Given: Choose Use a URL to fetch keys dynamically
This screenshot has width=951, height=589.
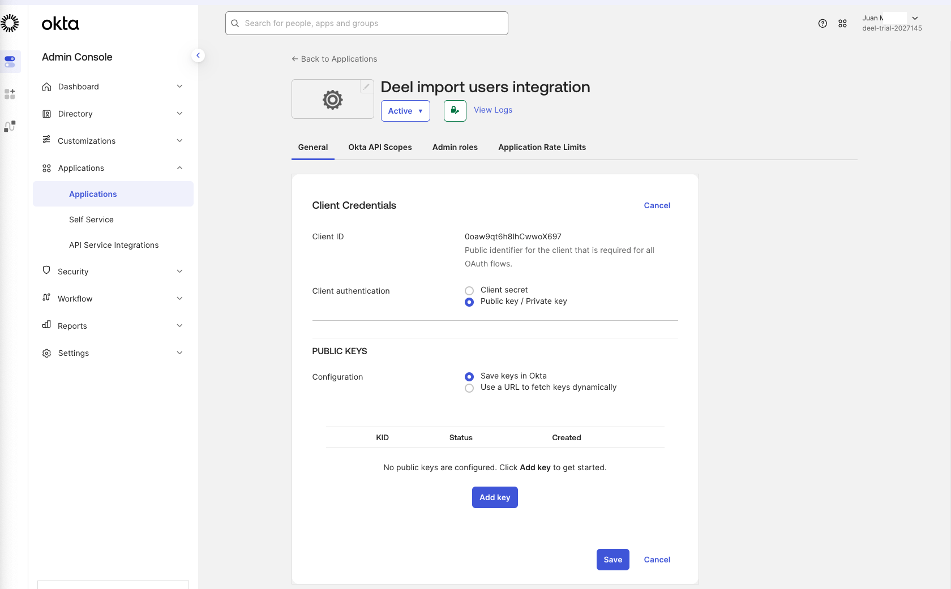Looking at the screenshot, I should click(469, 388).
